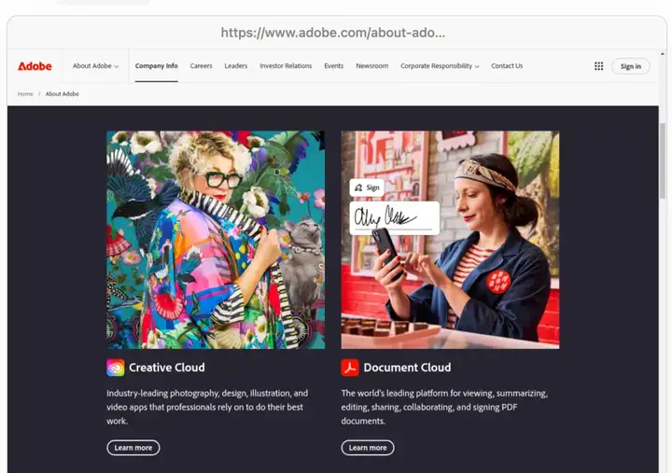Open the Events nav item
672x473 pixels.
point(333,66)
